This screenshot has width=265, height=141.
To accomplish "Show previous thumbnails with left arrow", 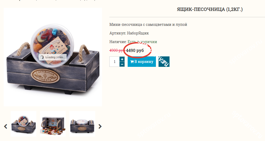I will [5, 126].
